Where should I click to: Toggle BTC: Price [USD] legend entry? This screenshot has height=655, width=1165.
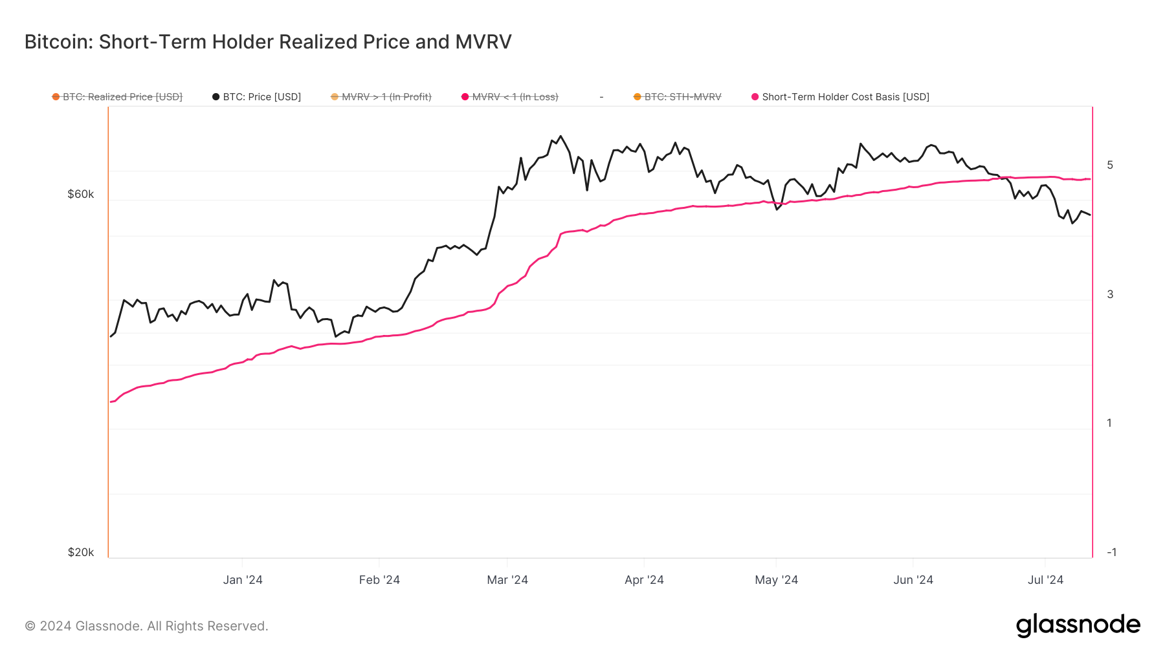pos(257,97)
